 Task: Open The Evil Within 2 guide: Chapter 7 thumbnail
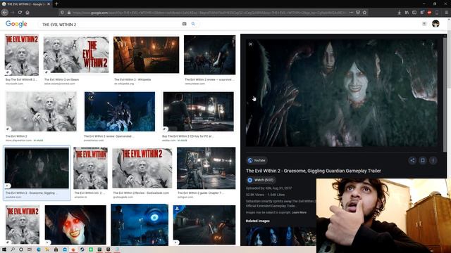tap(206, 168)
